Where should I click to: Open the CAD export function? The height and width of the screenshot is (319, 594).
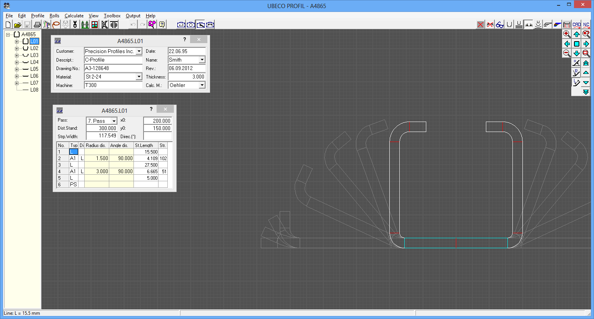click(x=576, y=24)
